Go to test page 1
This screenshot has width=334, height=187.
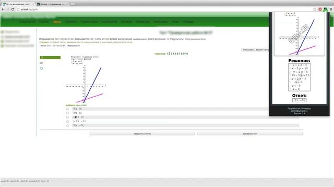pos(167,54)
